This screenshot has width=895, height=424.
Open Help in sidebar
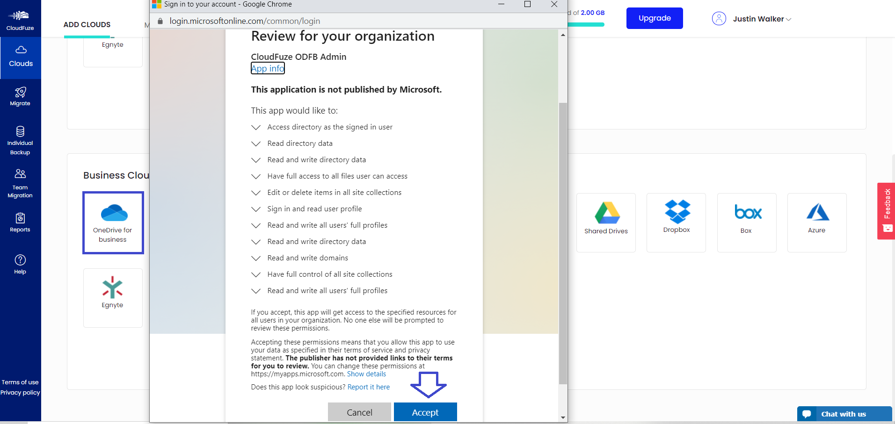[20, 265]
